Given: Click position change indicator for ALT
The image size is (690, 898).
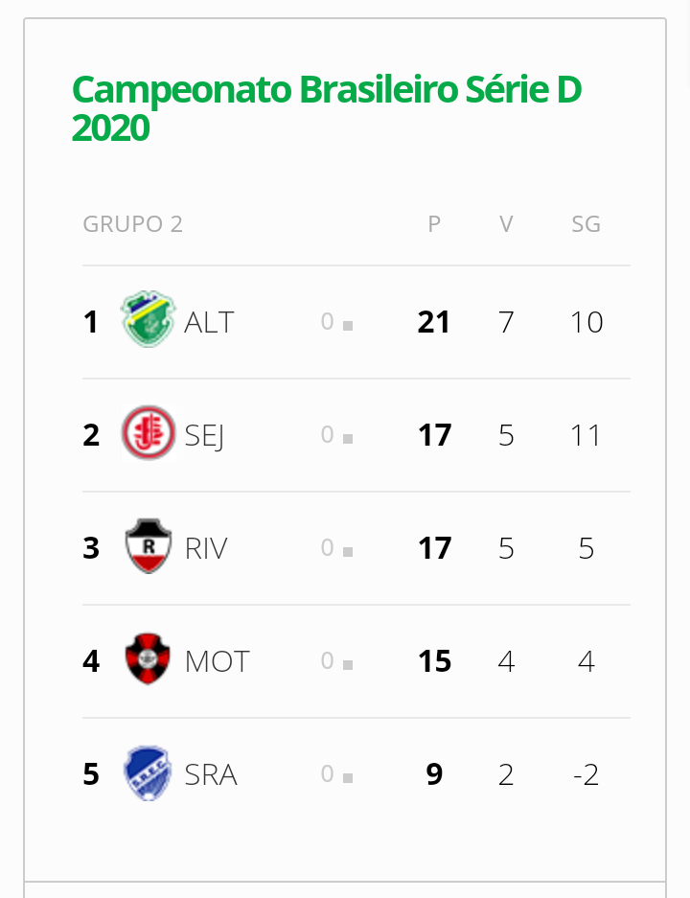Looking at the screenshot, I should coord(336,322).
